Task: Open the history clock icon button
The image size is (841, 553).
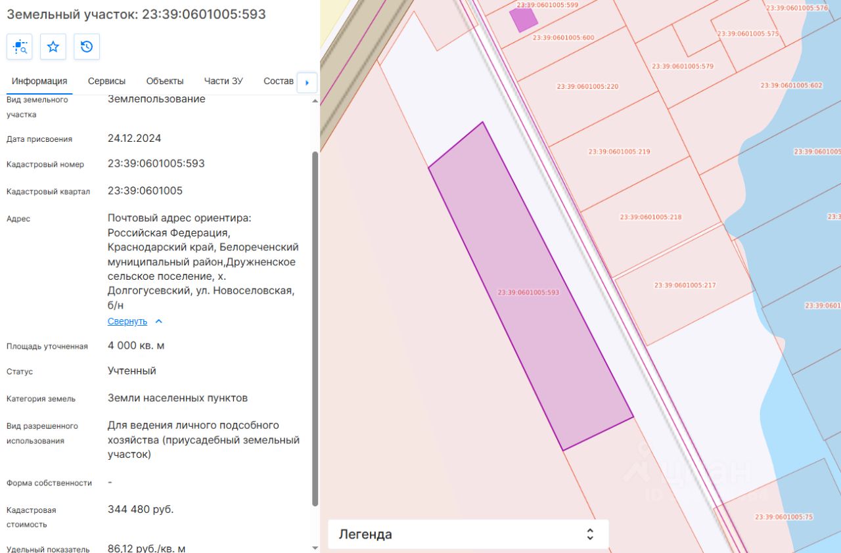Action: pyautogui.click(x=87, y=47)
